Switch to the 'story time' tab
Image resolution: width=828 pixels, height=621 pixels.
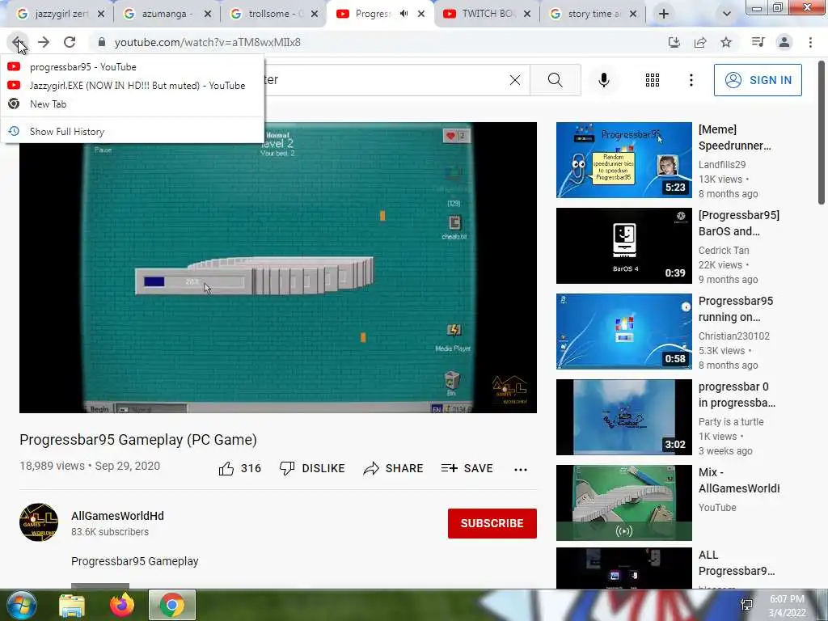587,14
